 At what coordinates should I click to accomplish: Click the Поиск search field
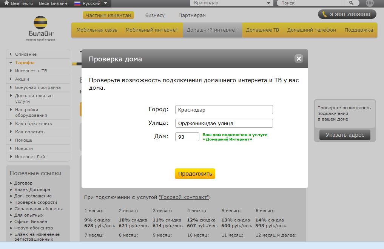(310, 3)
